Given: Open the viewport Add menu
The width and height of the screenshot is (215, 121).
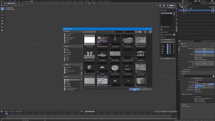Looking at the screenshot, I should (x=19, y=5).
